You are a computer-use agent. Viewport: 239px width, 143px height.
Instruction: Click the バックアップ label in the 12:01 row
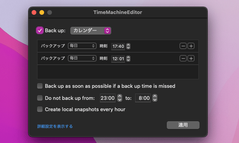(x=53, y=58)
